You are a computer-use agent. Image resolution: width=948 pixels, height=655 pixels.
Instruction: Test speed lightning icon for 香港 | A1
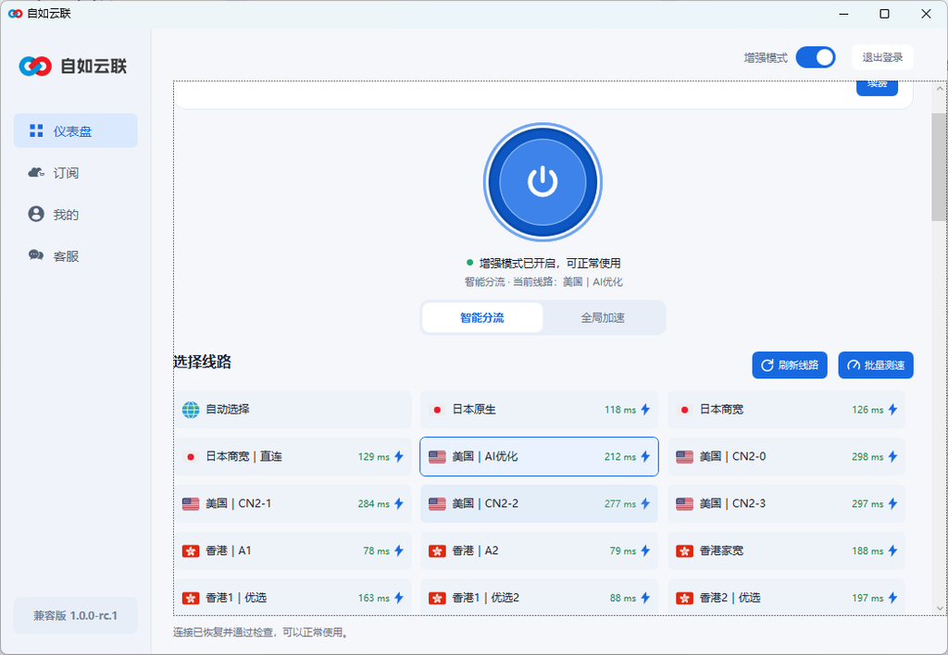pyautogui.click(x=399, y=550)
